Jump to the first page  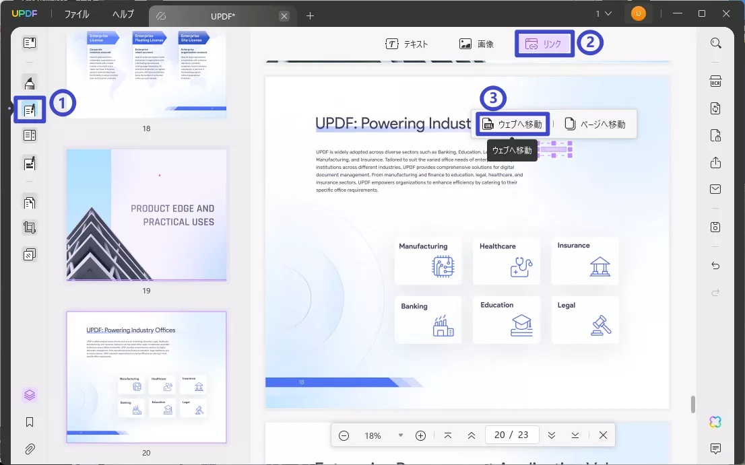(x=447, y=435)
